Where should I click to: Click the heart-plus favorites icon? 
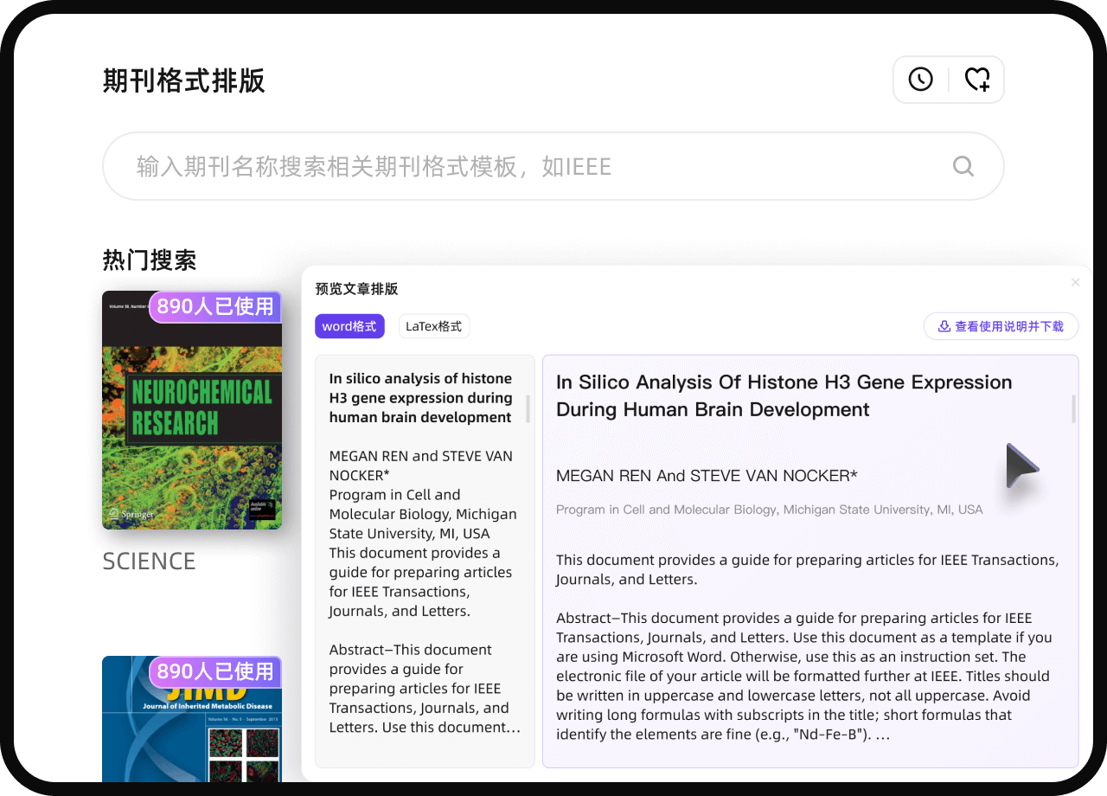[x=977, y=80]
